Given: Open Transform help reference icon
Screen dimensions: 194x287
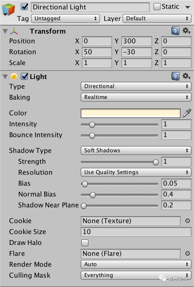Looking at the screenshot, I should 175,31.
